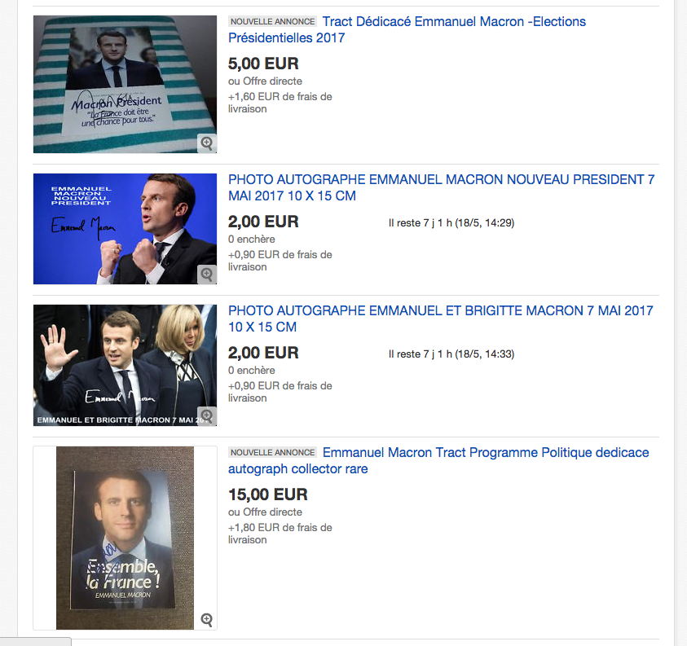The image size is (687, 646).
Task: Open Tract Dédicacé Emmanuel Macron listing title
Action: tap(407, 30)
